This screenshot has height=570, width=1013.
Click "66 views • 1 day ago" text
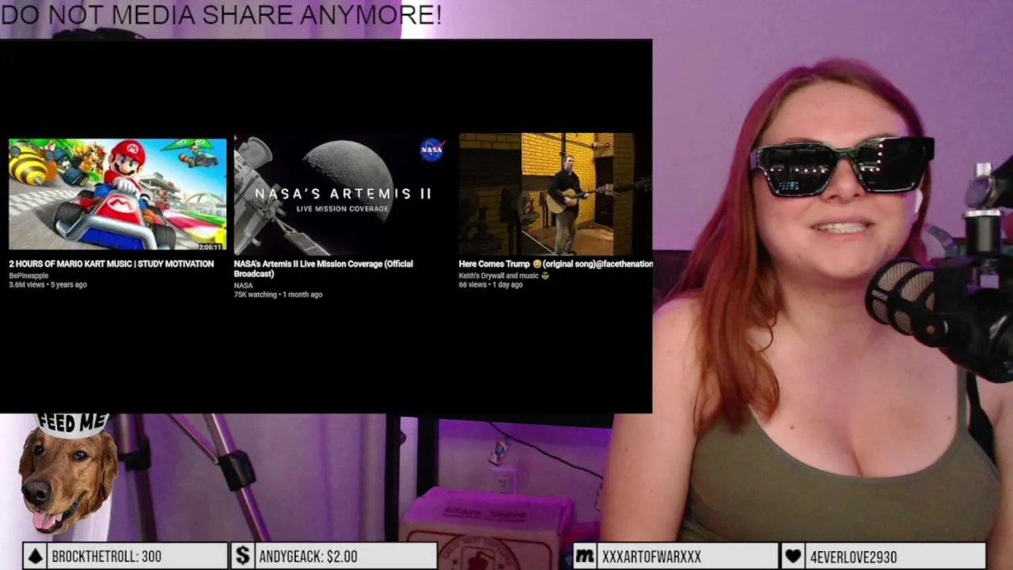point(491,284)
